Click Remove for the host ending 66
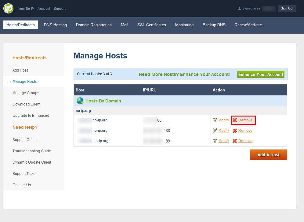 tap(245, 120)
